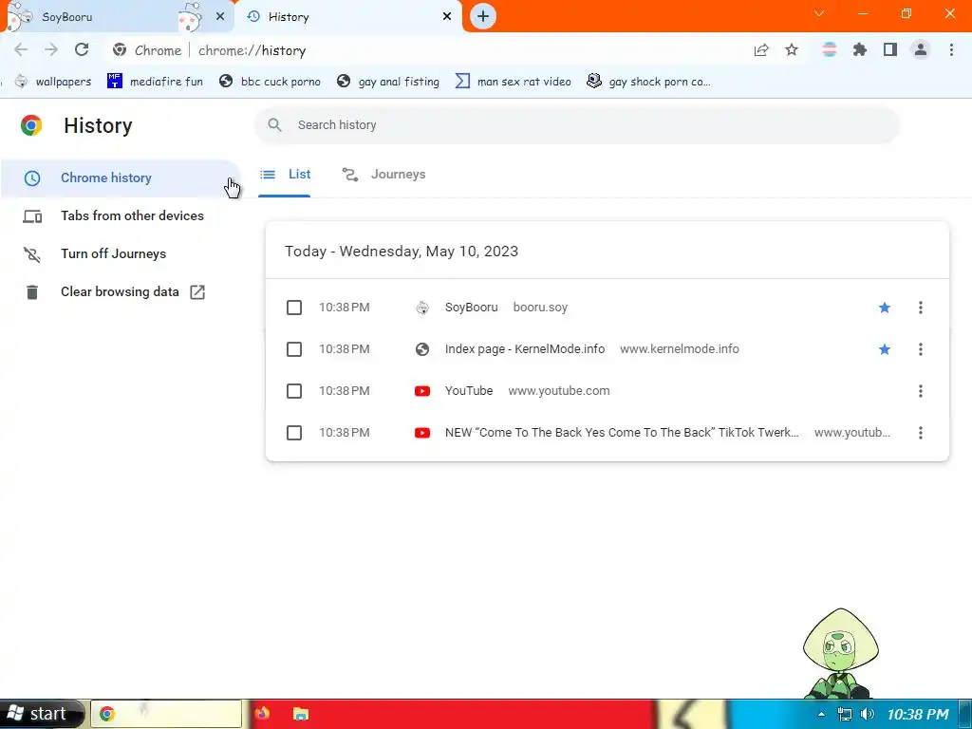Image resolution: width=972 pixels, height=729 pixels.
Task: Open Index page - KernelMode.info link
Action: pyautogui.click(x=524, y=349)
